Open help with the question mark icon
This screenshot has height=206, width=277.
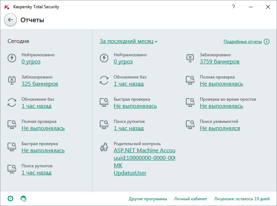pyautogui.click(x=233, y=7)
